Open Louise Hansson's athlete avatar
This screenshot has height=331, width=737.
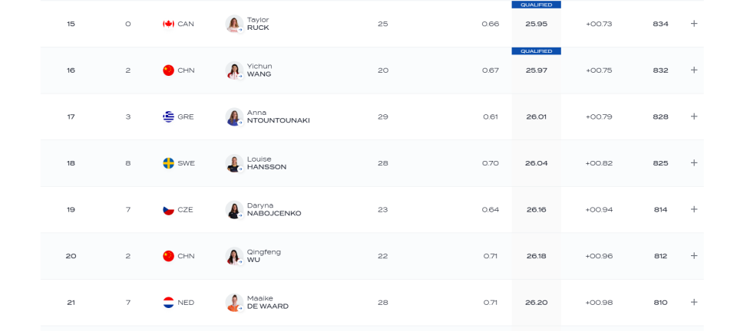tap(234, 163)
